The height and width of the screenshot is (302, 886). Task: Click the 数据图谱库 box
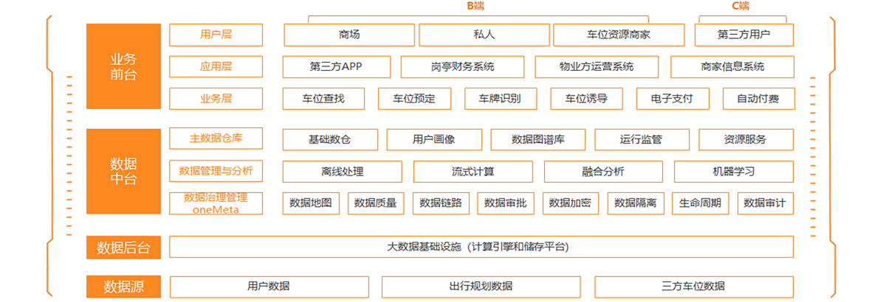coord(538,139)
